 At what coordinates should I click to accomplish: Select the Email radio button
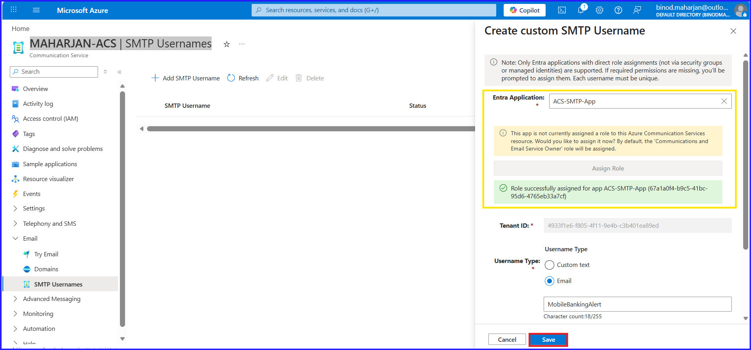pyautogui.click(x=550, y=281)
